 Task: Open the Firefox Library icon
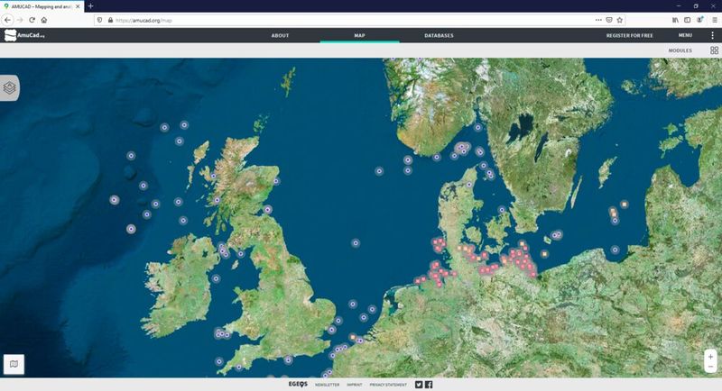[x=675, y=20]
